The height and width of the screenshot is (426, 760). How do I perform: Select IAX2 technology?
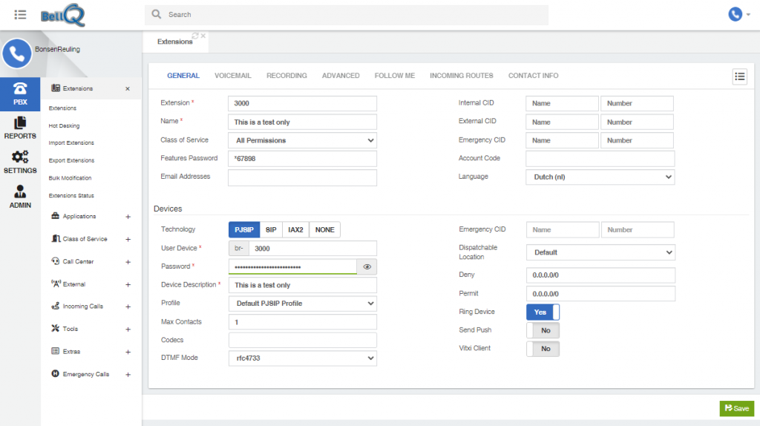[295, 230]
